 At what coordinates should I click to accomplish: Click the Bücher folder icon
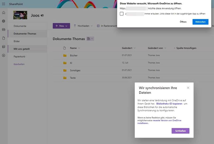[x=65, y=55]
